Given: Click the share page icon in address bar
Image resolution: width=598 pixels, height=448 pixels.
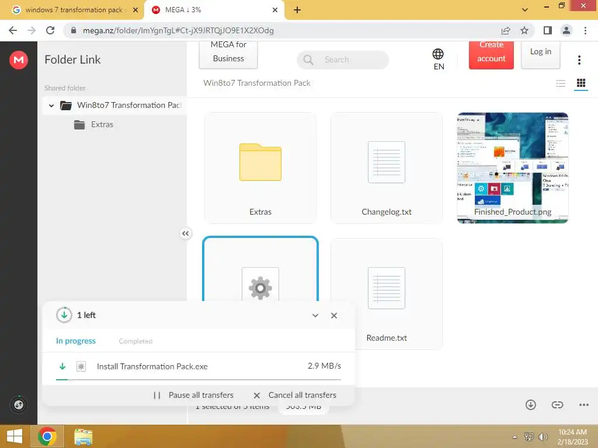Looking at the screenshot, I should (x=506, y=30).
